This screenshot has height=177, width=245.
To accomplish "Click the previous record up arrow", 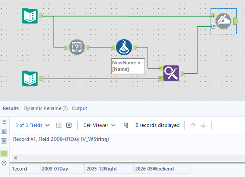I will pyautogui.click(x=193, y=125).
